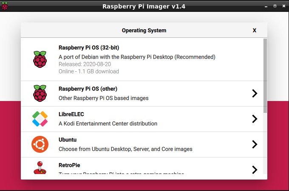Click the Raspberry Pi OS (other) raspberry icon

point(40,93)
